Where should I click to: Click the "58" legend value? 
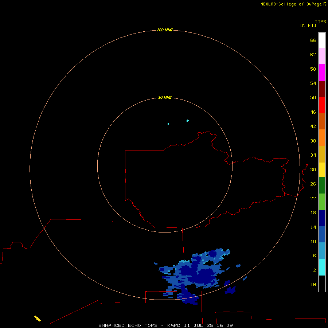[x=313, y=69]
